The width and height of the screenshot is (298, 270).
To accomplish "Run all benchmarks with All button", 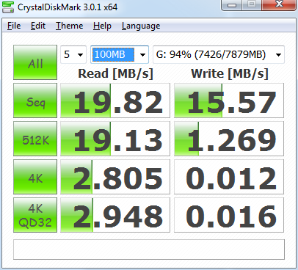I will tap(35, 62).
